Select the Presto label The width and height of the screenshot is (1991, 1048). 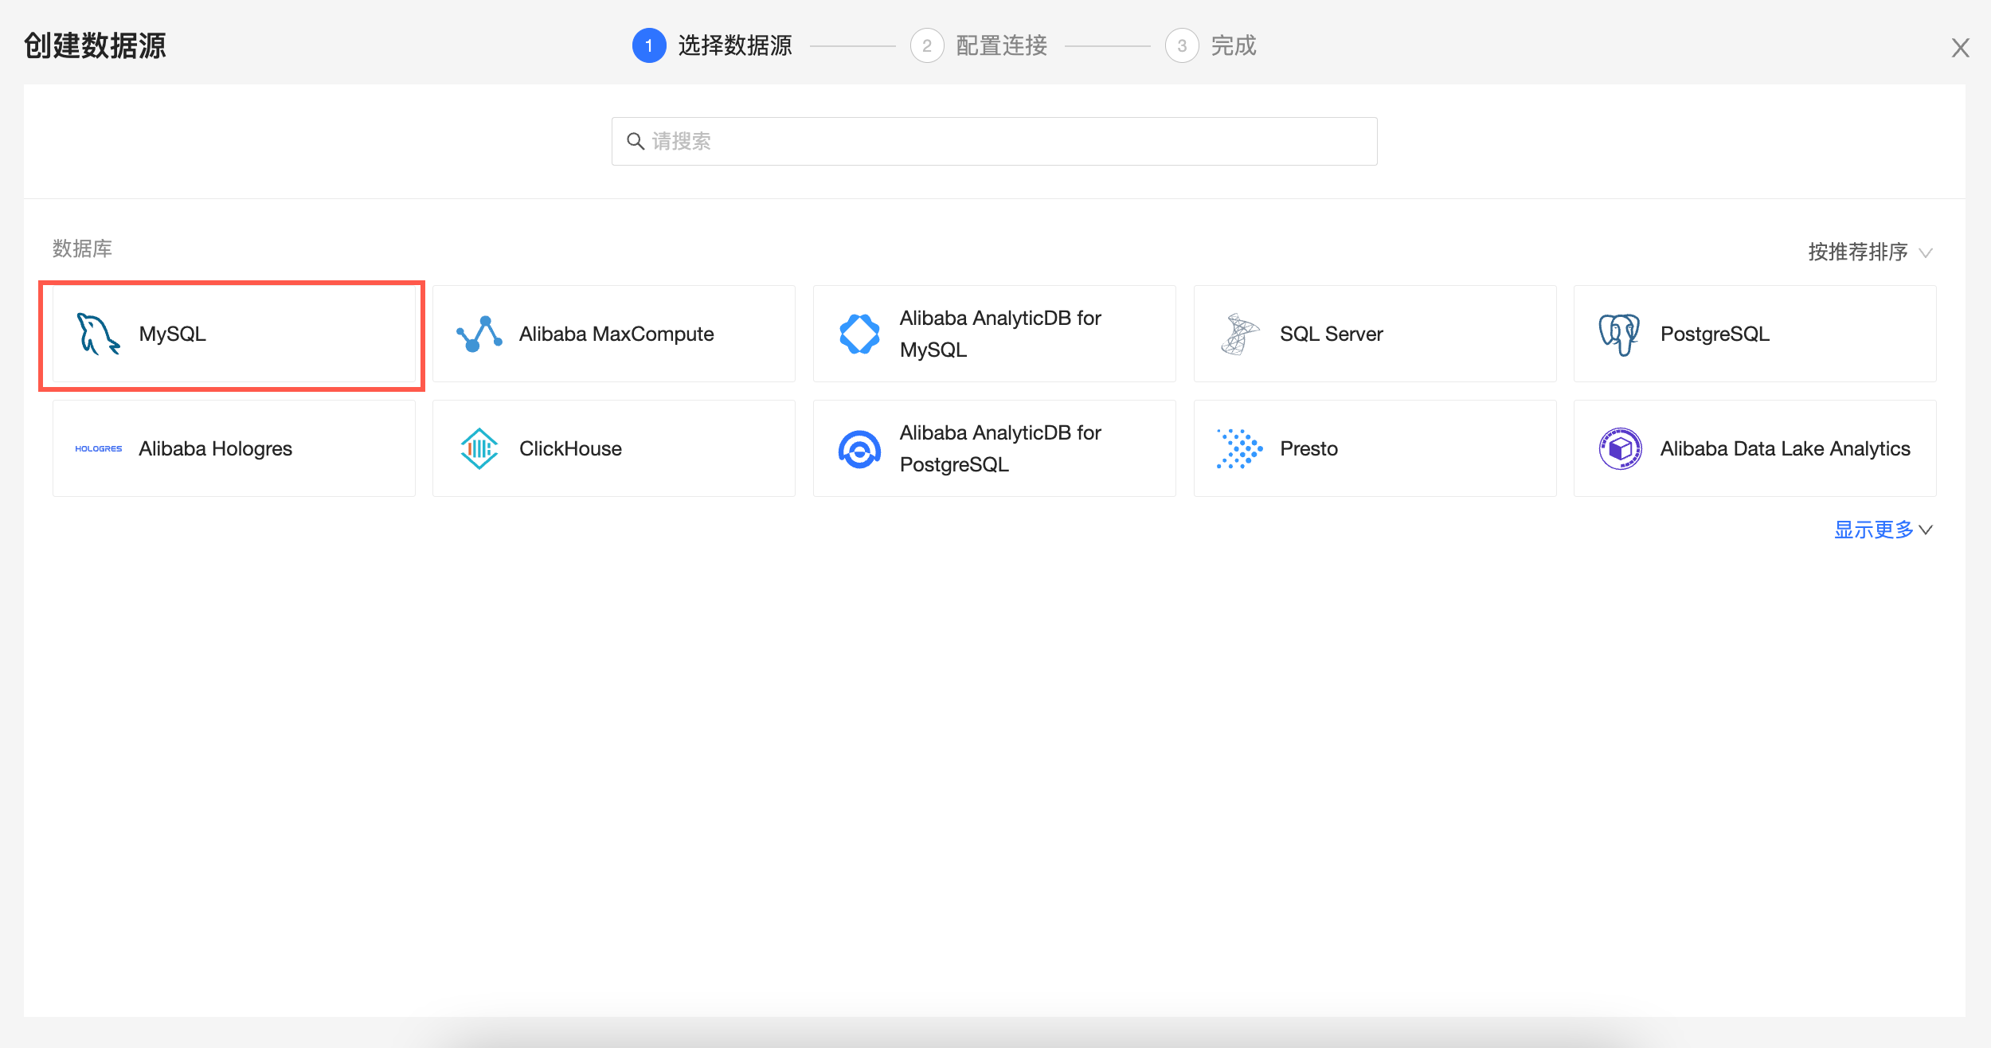click(1308, 448)
